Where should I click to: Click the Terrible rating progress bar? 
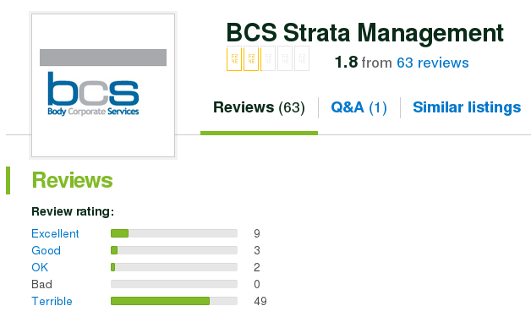(x=174, y=301)
